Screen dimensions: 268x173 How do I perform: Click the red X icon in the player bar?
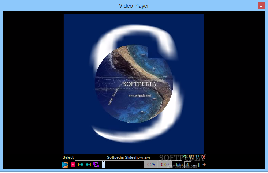pos(204,158)
